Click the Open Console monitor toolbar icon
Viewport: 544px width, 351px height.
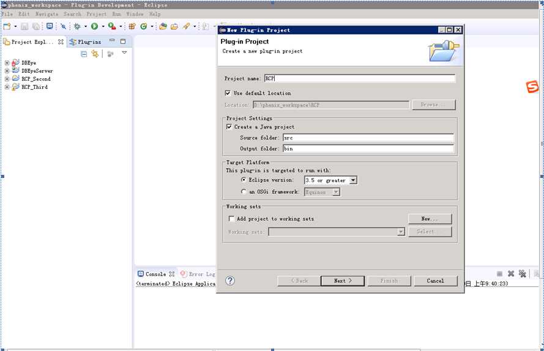tap(50, 26)
